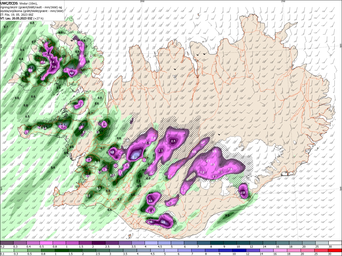Click the 2.0 value in the west
This screenshot has width=342, height=256.
pyautogui.click(x=104, y=124)
